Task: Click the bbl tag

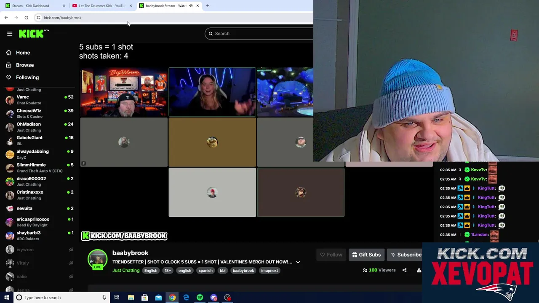Action: tap(222, 271)
